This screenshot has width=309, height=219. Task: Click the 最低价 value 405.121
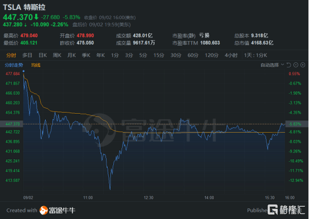(29, 43)
